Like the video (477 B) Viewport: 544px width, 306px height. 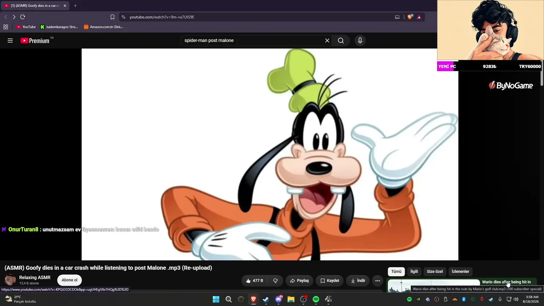coord(255,280)
